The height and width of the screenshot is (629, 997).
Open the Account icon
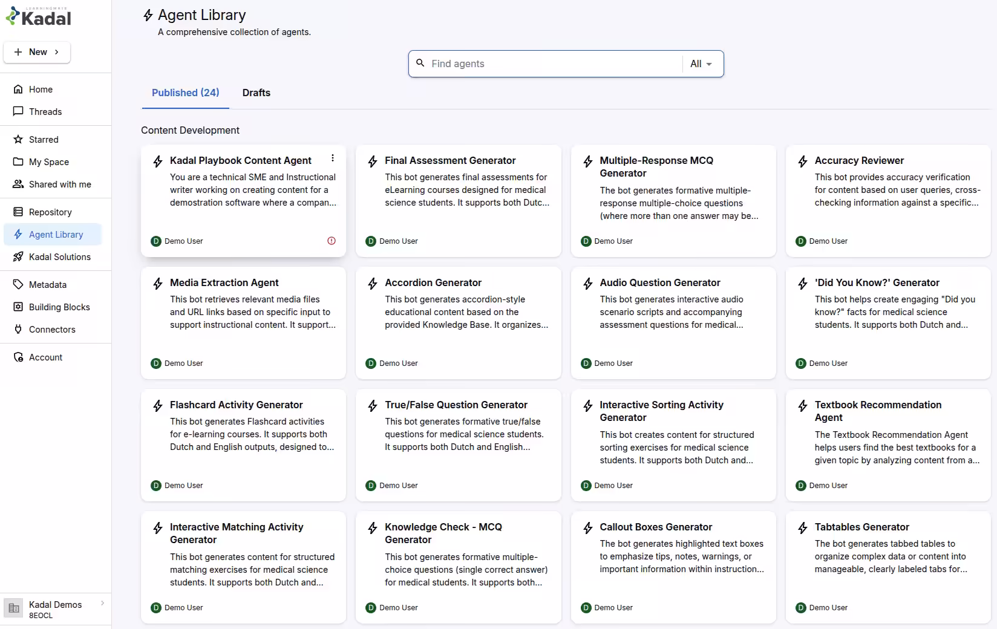point(18,357)
